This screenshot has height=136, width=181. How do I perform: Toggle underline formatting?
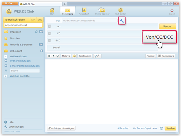(x=58, y=56)
